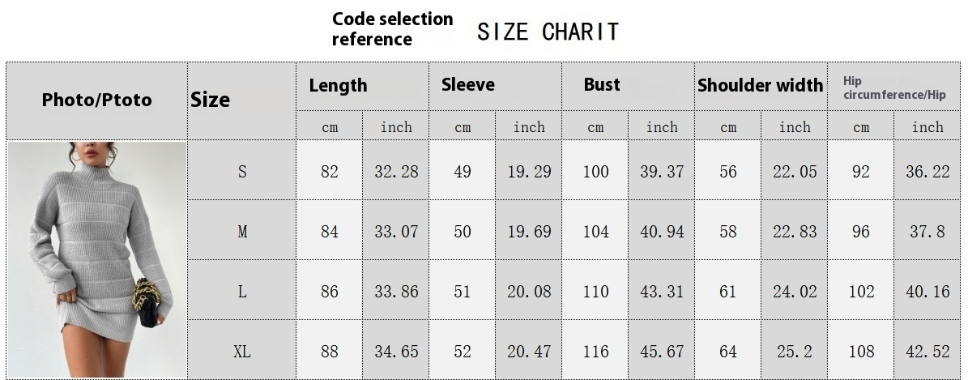Select the Length column header
The height and width of the screenshot is (380, 968).
coord(362,86)
